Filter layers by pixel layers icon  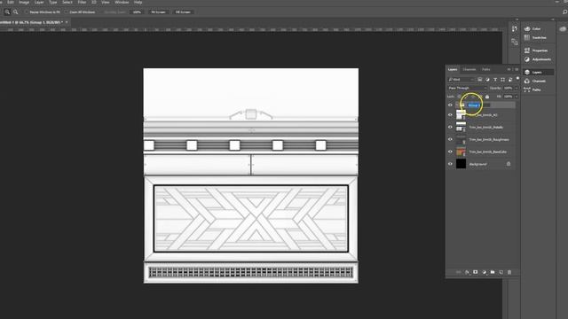point(479,79)
